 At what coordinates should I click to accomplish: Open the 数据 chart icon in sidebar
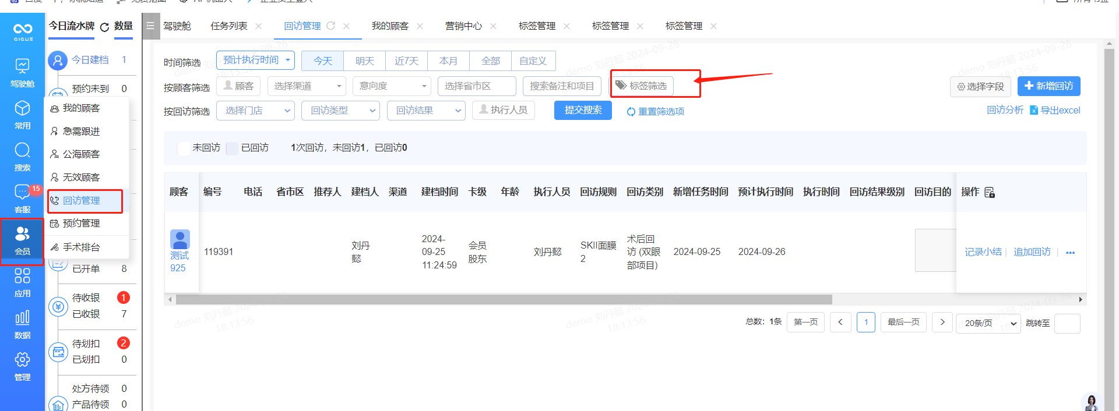click(22, 324)
